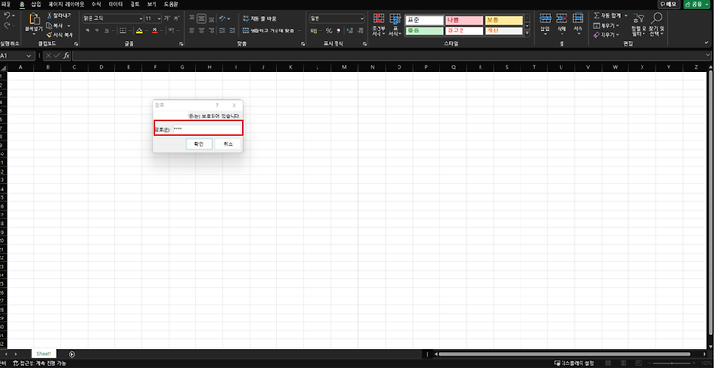This screenshot has width=715, height=368.
Task: Click the Cut (잘라내기) scissors icon
Action: tap(50, 16)
